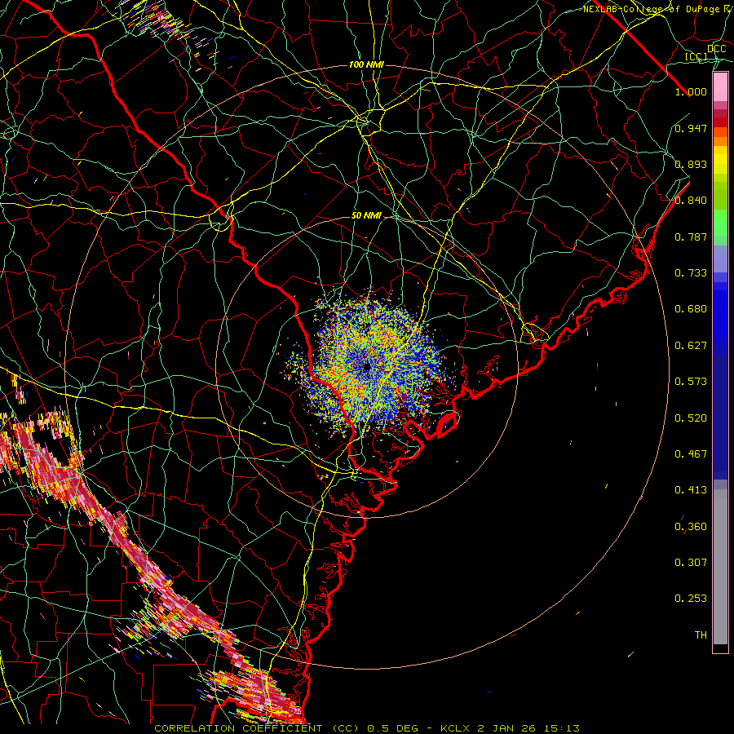Pick the orange swatch on the color bar
This screenshot has width=734, height=734.
click(720, 141)
